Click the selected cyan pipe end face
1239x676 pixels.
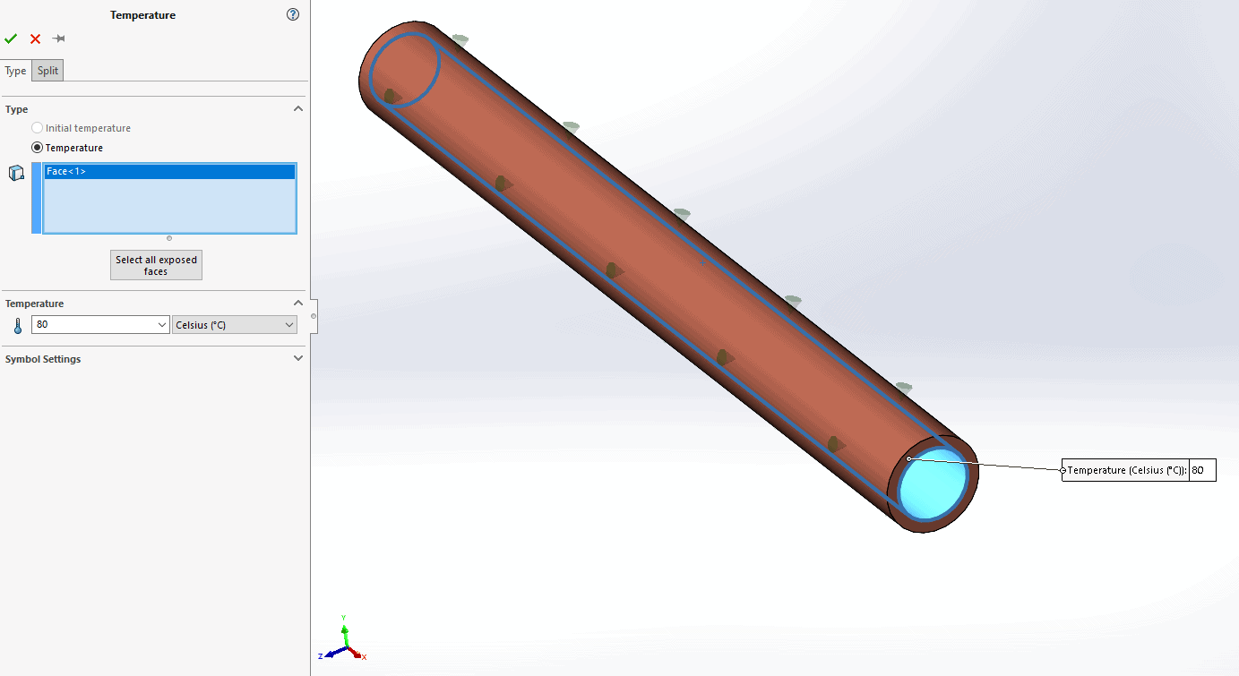tap(933, 485)
